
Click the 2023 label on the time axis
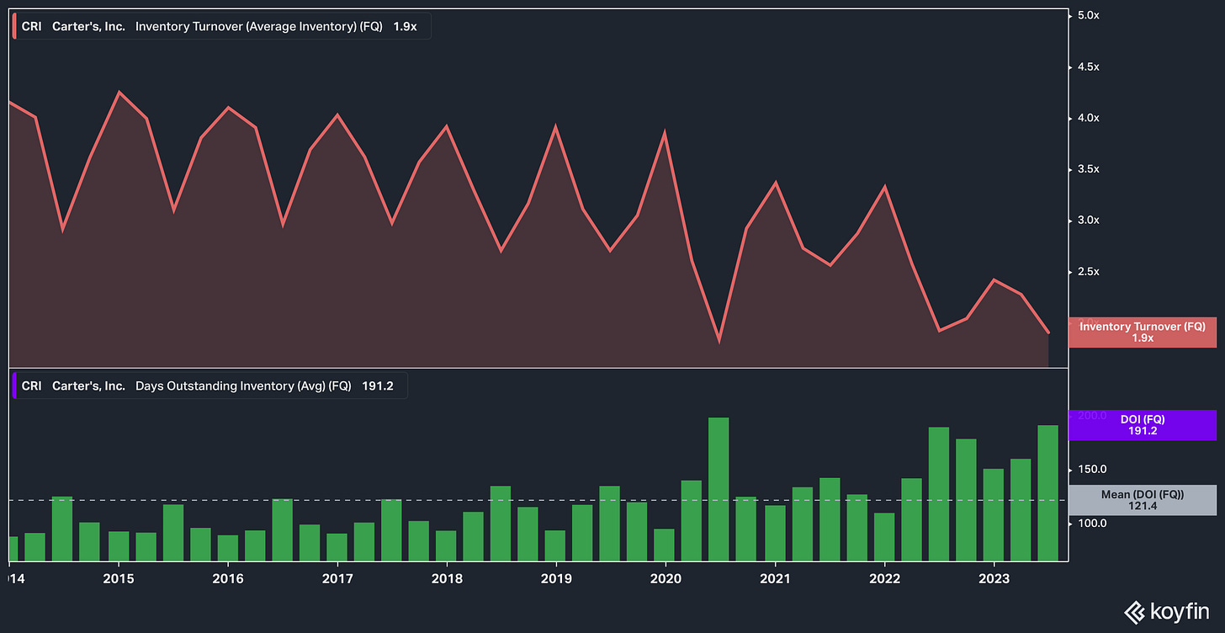point(993,579)
